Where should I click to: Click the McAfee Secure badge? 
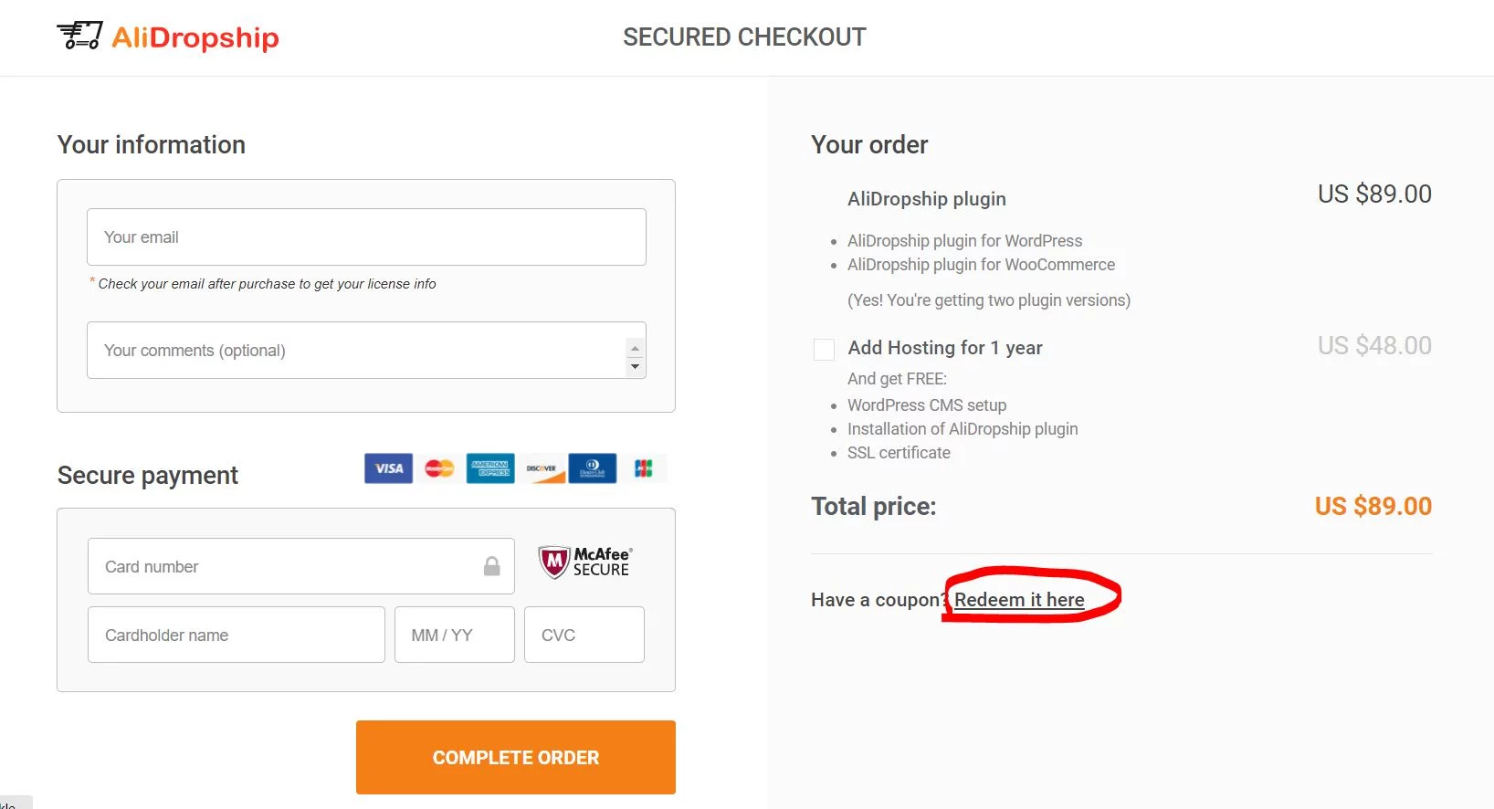(x=585, y=562)
